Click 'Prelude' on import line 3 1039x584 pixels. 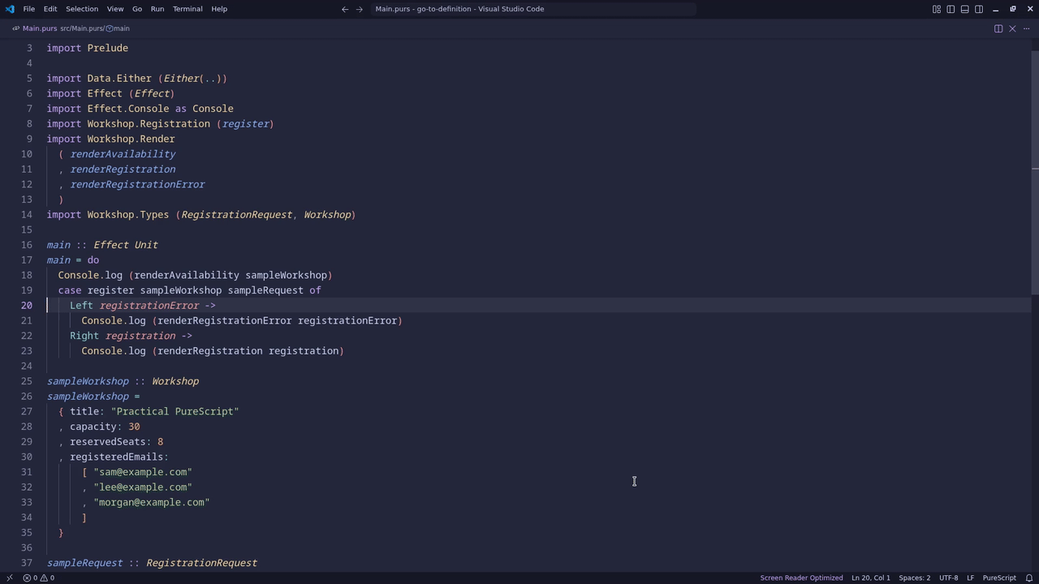tap(108, 48)
